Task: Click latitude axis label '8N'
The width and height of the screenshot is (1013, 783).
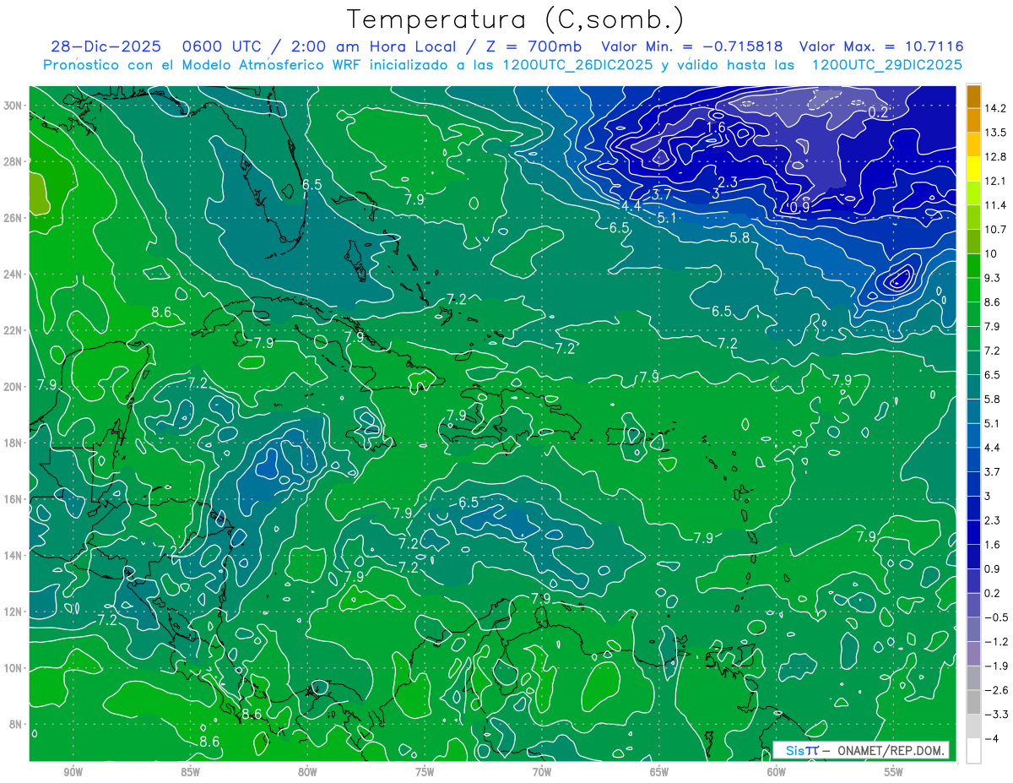Action: pyautogui.click(x=16, y=724)
